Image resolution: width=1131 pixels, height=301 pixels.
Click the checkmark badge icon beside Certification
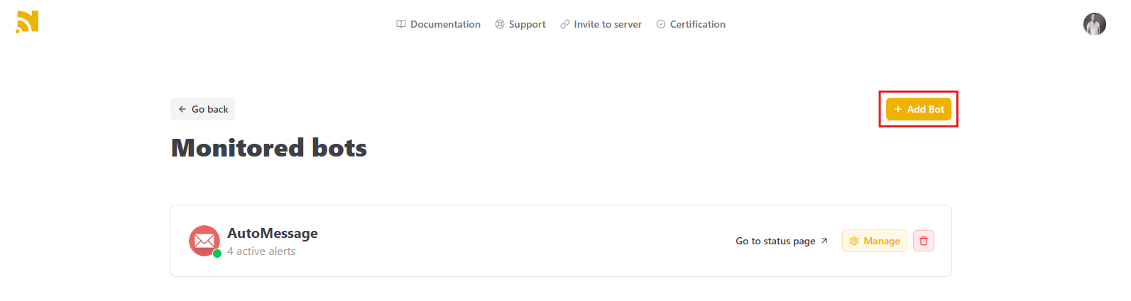[661, 24]
